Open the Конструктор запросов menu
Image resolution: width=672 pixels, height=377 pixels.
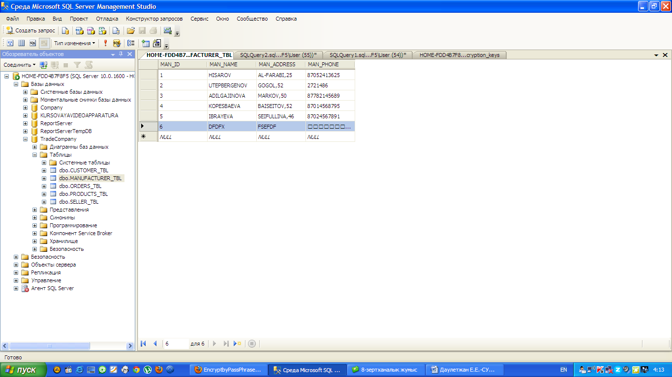(154, 19)
